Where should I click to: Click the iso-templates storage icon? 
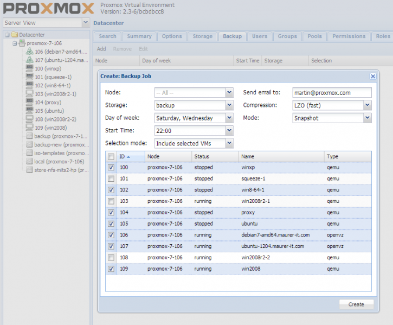click(30, 153)
